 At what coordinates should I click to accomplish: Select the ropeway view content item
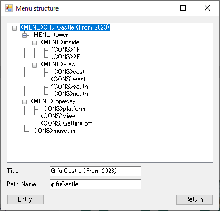[x=58, y=116]
